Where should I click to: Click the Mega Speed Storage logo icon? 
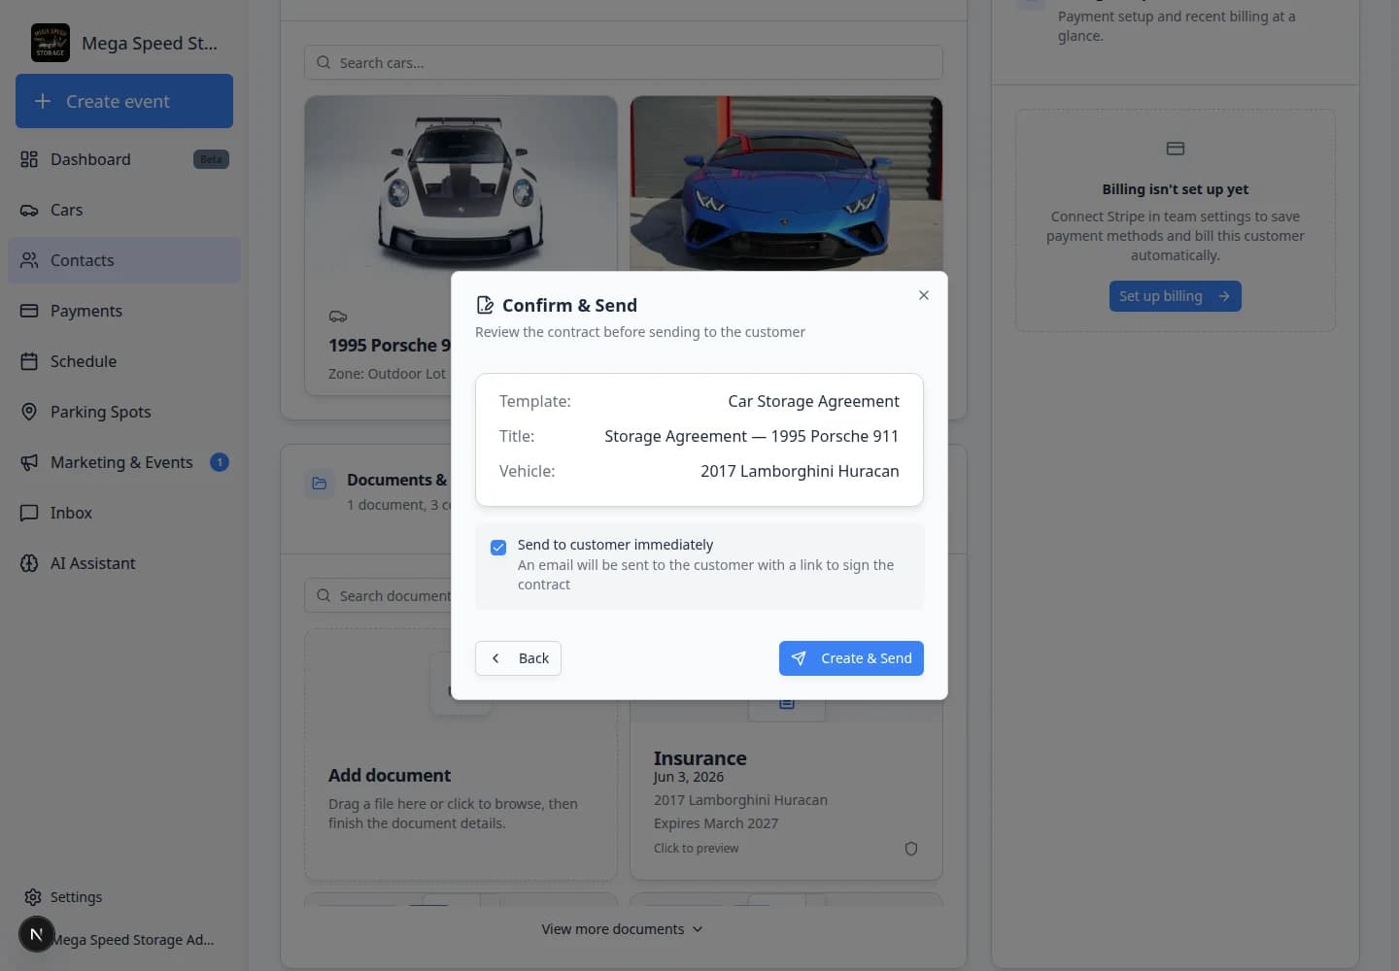51,43
